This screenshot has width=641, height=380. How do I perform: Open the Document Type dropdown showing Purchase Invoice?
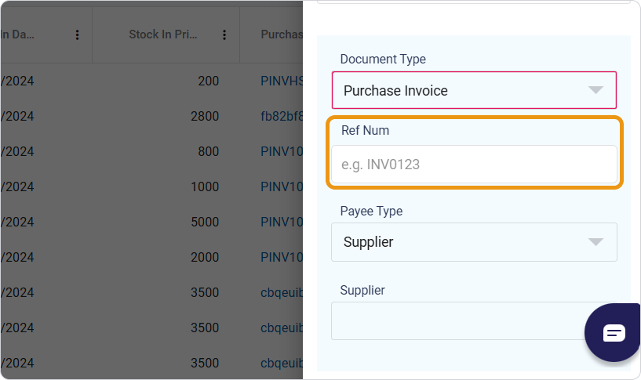coord(474,90)
